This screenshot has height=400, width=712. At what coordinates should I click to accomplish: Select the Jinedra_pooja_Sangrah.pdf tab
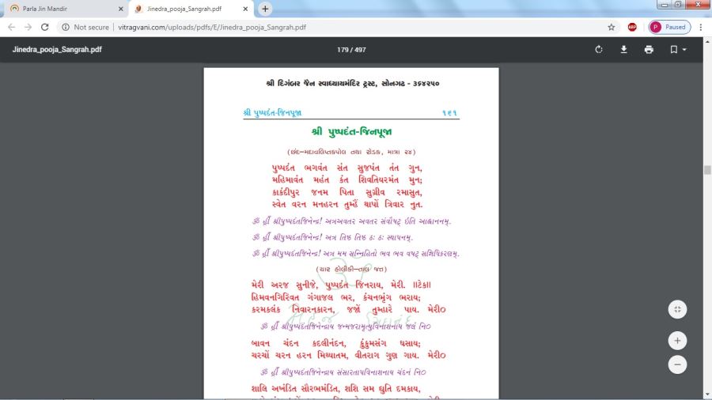coord(186,9)
